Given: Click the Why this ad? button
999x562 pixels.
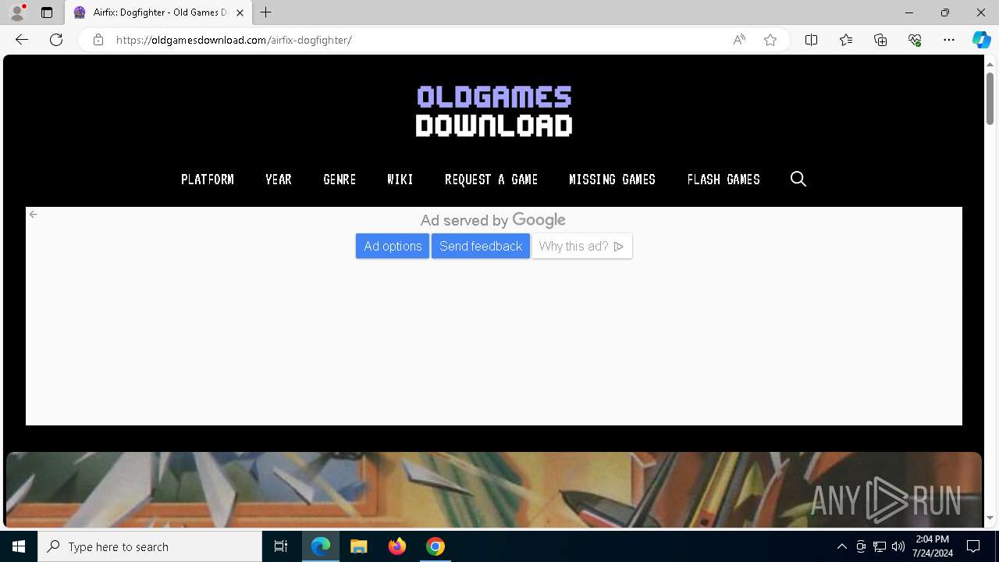Looking at the screenshot, I should coord(581,246).
